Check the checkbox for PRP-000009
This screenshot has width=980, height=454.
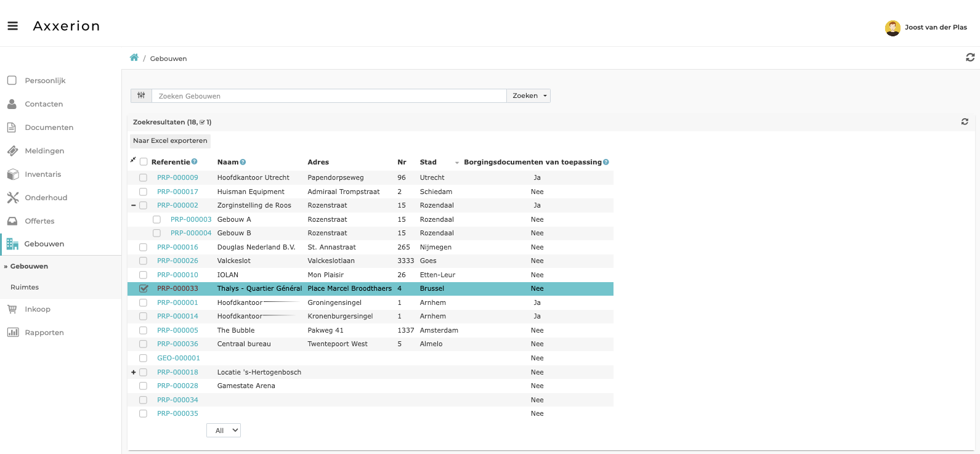click(143, 177)
